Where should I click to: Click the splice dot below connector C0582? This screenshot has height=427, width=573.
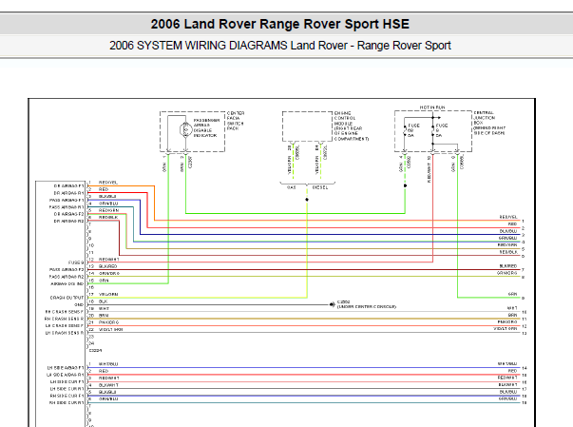(x=405, y=185)
